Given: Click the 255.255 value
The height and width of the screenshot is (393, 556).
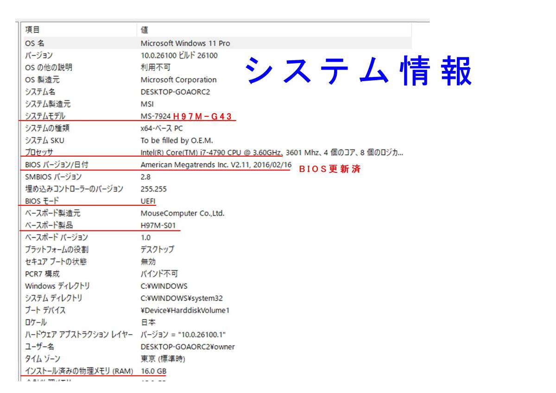Looking at the screenshot, I should (153, 189).
